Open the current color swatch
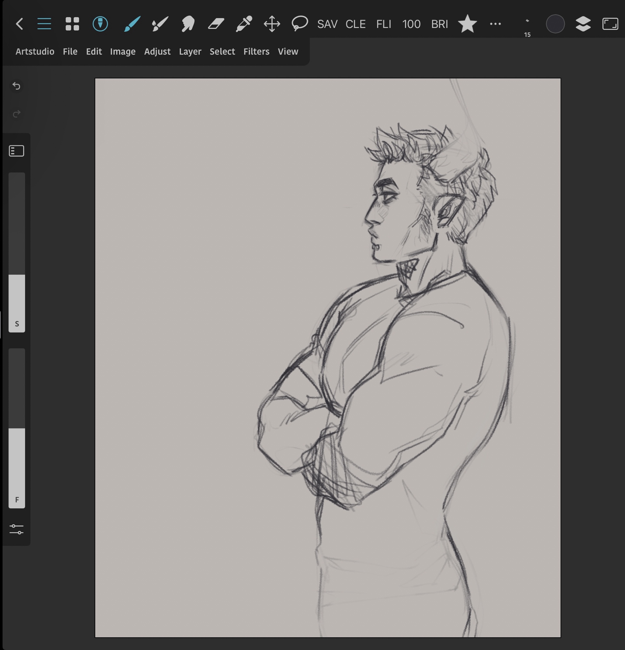The height and width of the screenshot is (650, 625). pyautogui.click(x=555, y=24)
